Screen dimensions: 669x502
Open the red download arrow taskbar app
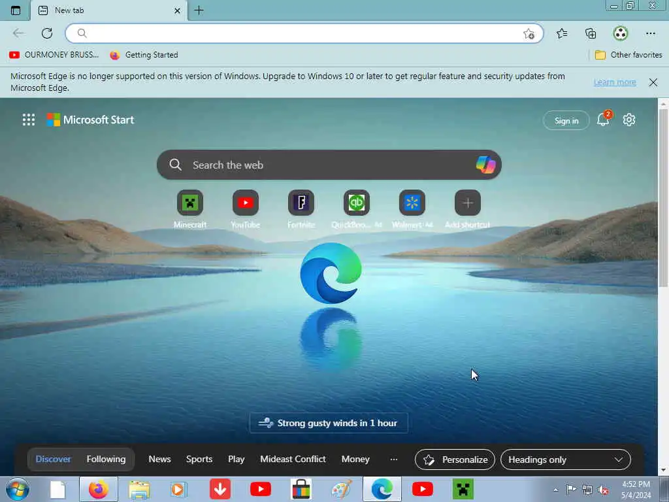(220, 489)
